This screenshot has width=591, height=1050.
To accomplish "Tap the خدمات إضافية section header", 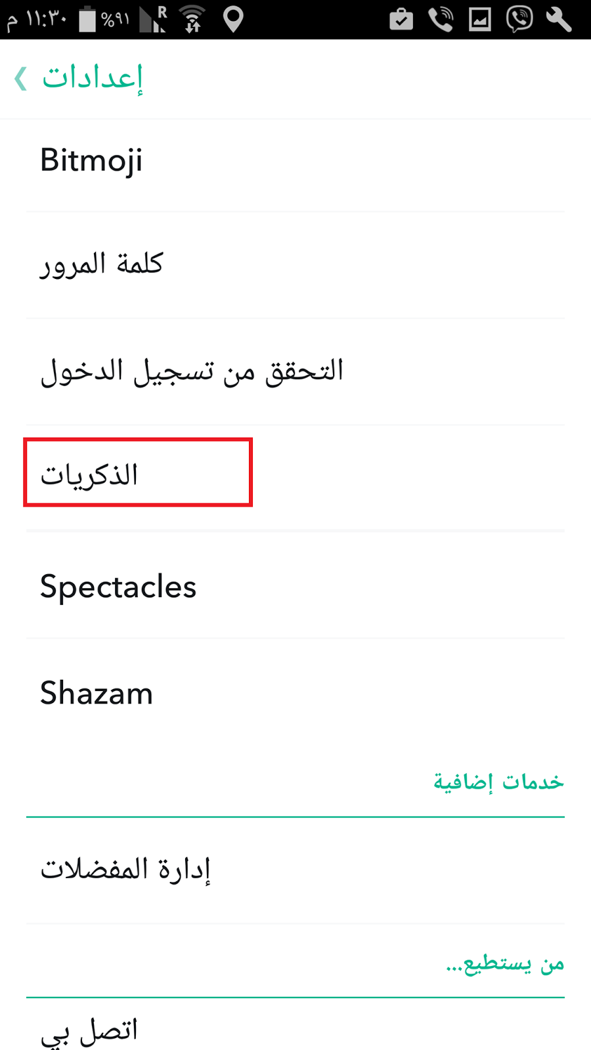I will (x=498, y=782).
